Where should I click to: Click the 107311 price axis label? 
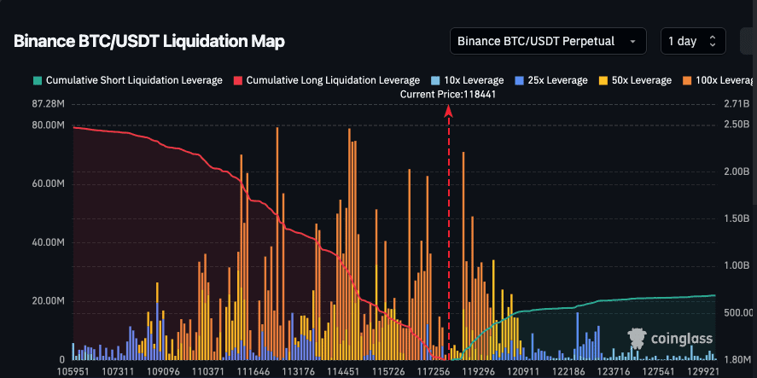117,372
